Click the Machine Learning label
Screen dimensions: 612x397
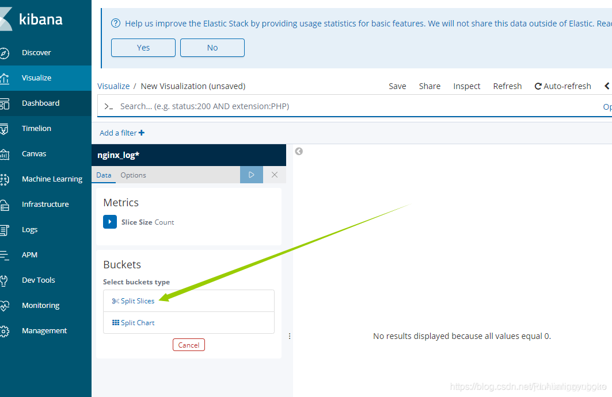click(x=52, y=179)
